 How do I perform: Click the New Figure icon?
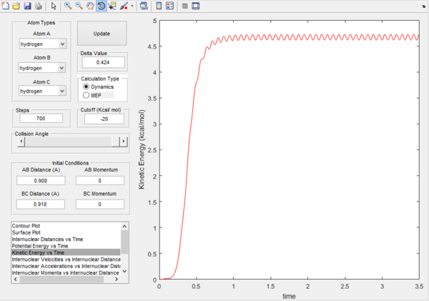pyautogui.click(x=6, y=6)
